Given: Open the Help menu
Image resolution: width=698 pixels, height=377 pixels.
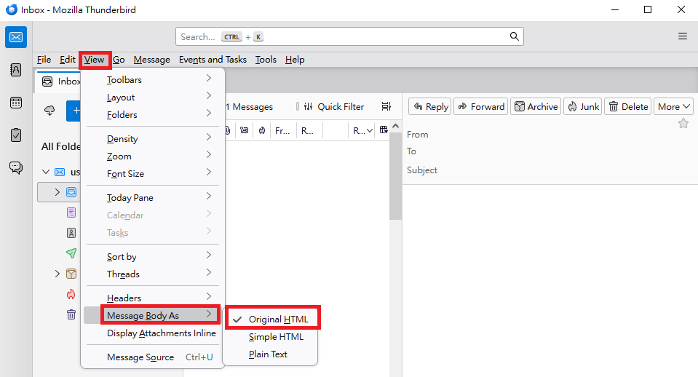Looking at the screenshot, I should (295, 60).
